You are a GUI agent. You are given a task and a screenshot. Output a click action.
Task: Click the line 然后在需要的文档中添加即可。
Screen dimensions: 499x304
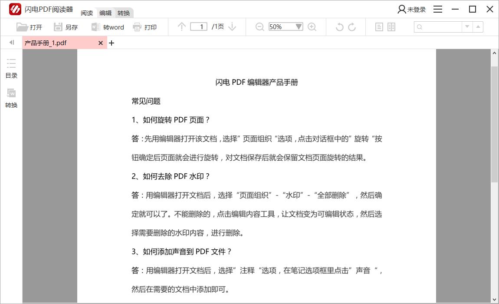point(181,289)
